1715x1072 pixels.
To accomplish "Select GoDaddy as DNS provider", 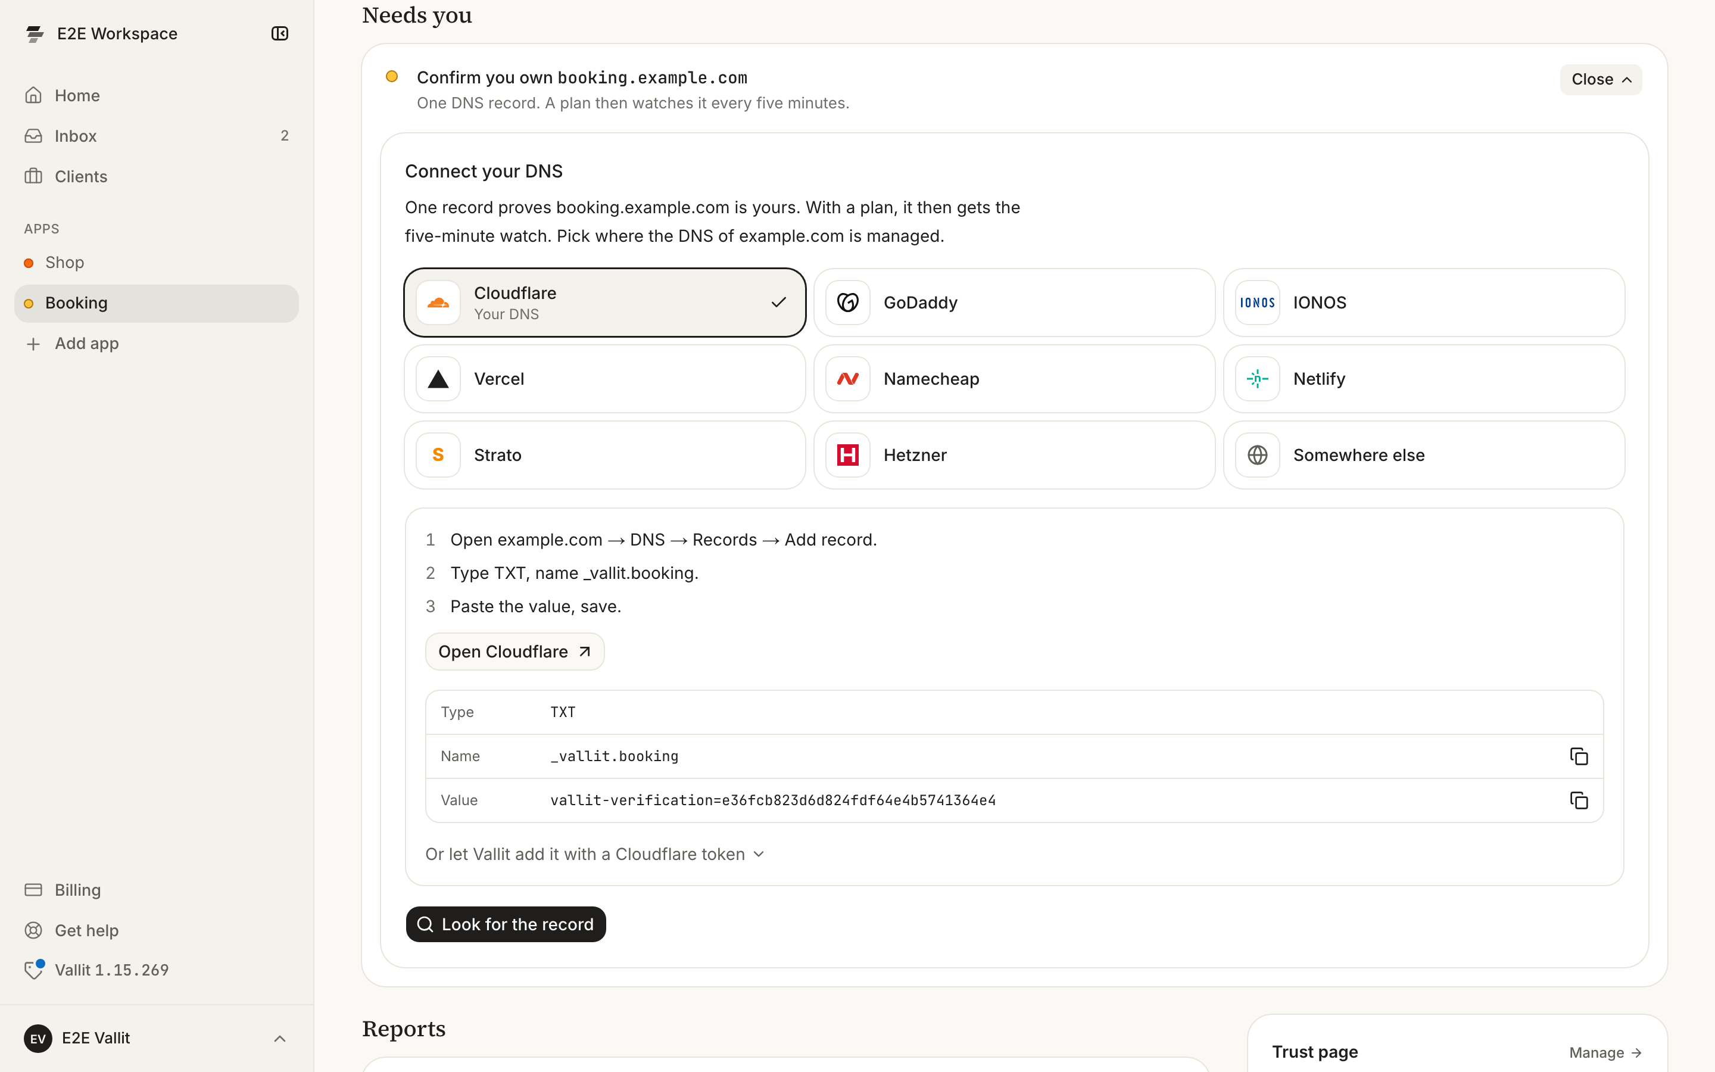I will point(1014,303).
